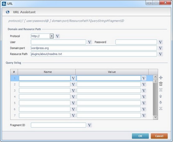
Task: Focus the User input field
Action: [x=58, y=42]
